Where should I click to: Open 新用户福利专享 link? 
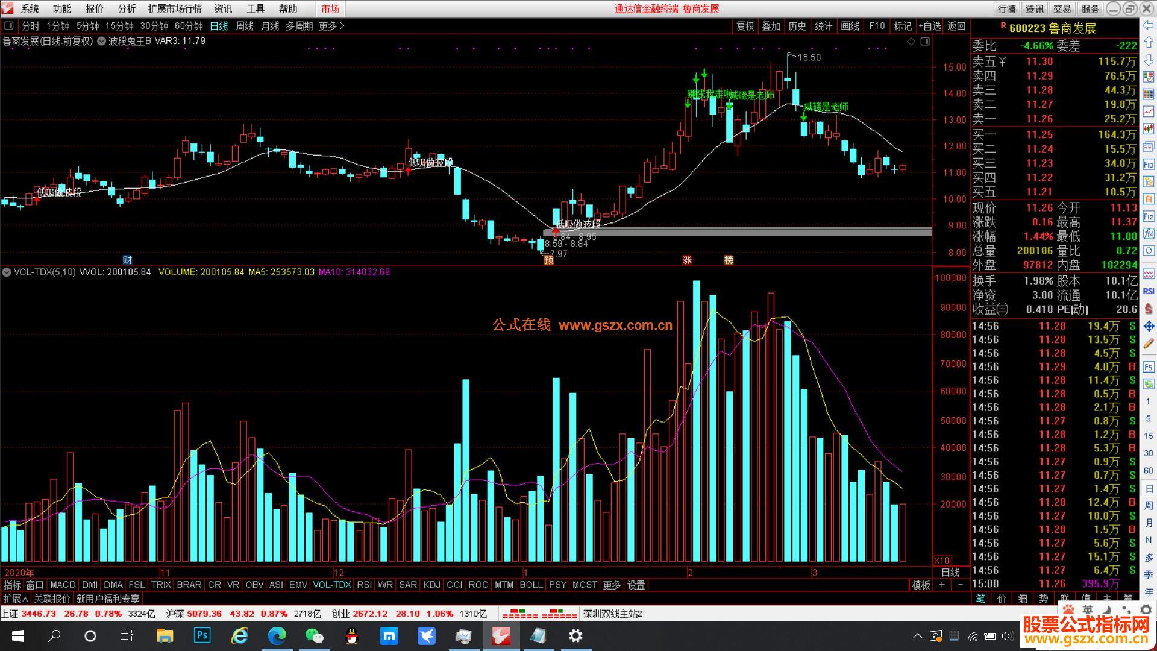point(108,599)
